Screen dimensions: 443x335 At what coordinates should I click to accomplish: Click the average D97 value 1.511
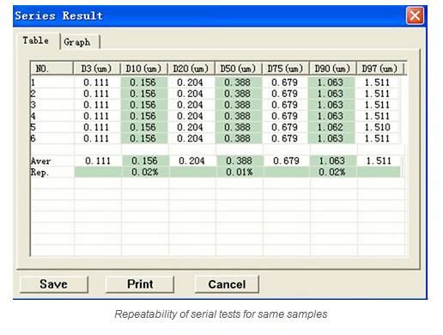point(379,161)
